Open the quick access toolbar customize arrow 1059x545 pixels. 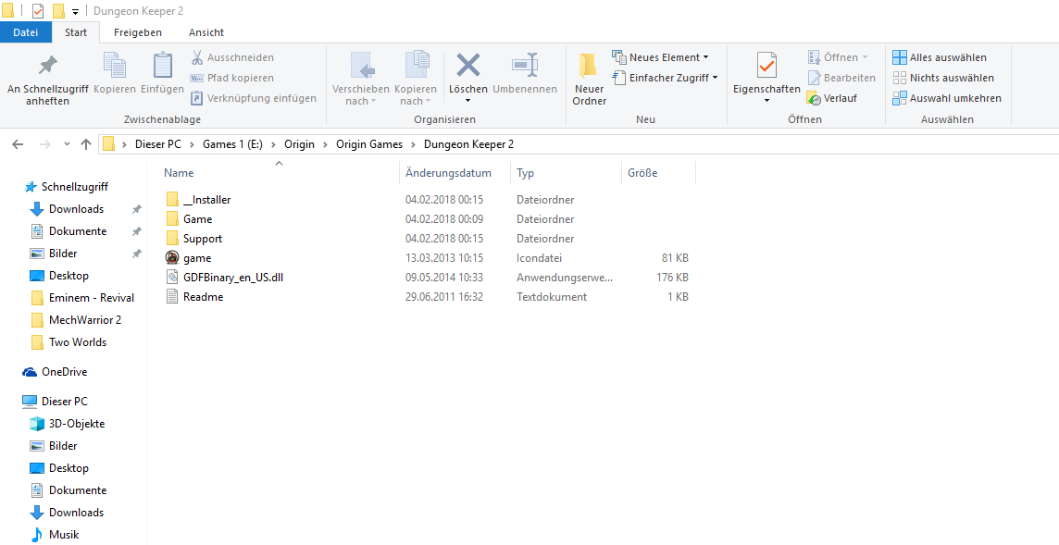point(75,11)
